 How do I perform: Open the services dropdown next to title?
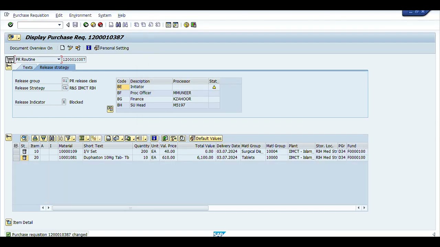(18, 37)
